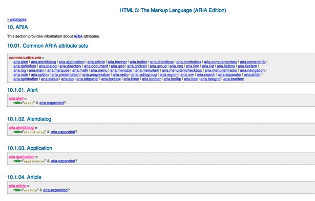This screenshot has height=201, width=315.
Task: Follow the aria.dialog link
Action: click(48, 66)
